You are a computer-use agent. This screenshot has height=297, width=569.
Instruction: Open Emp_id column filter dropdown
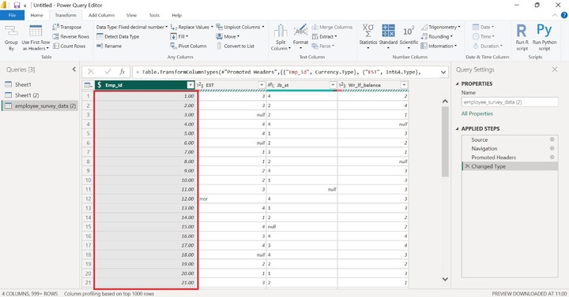190,85
